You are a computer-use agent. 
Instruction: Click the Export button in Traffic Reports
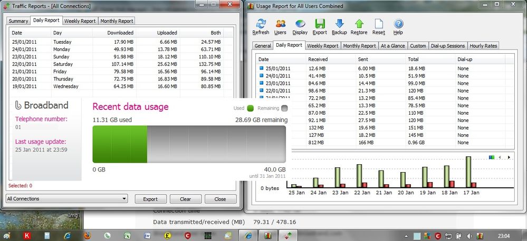tap(150, 199)
